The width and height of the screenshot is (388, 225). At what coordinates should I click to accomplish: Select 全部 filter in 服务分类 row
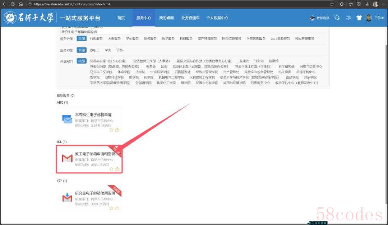(82, 39)
